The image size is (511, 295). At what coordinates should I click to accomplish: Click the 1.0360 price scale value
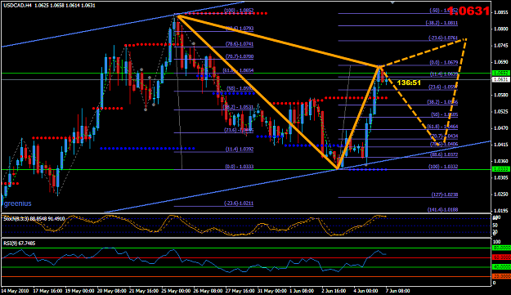point(501,161)
